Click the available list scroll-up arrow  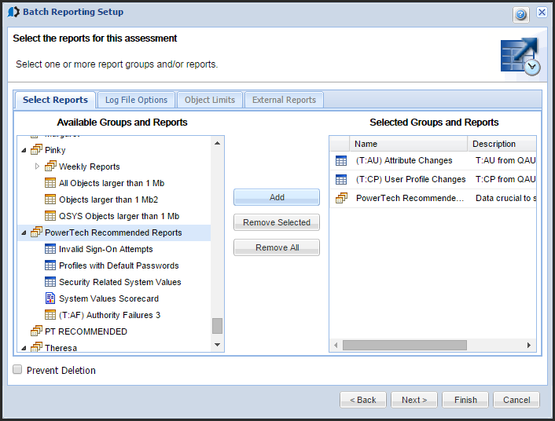click(x=217, y=143)
